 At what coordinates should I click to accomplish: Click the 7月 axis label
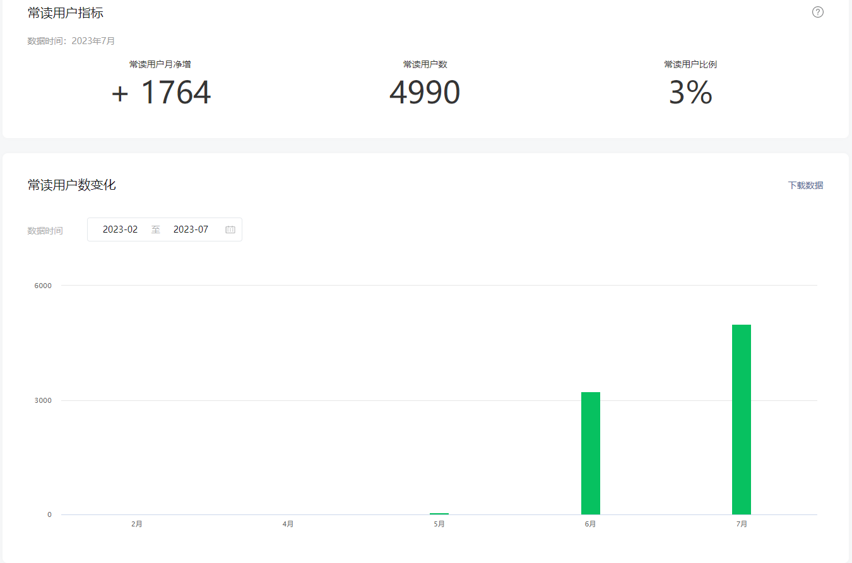[x=742, y=524]
